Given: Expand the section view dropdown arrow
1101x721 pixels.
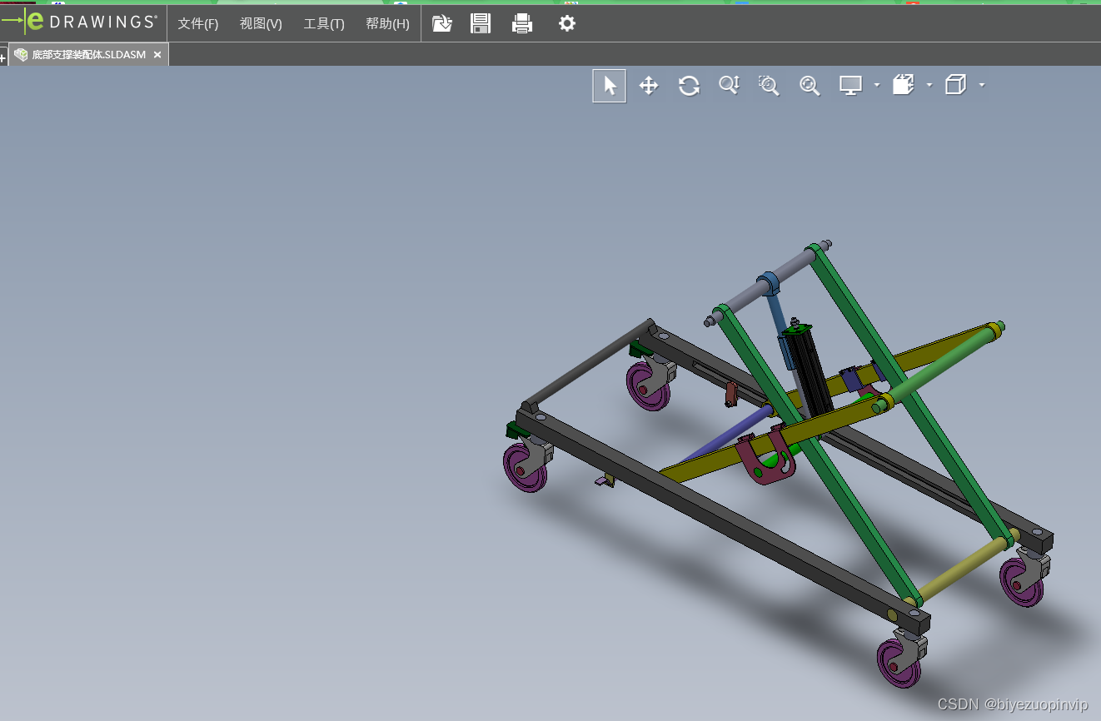Looking at the screenshot, I should click(x=929, y=85).
